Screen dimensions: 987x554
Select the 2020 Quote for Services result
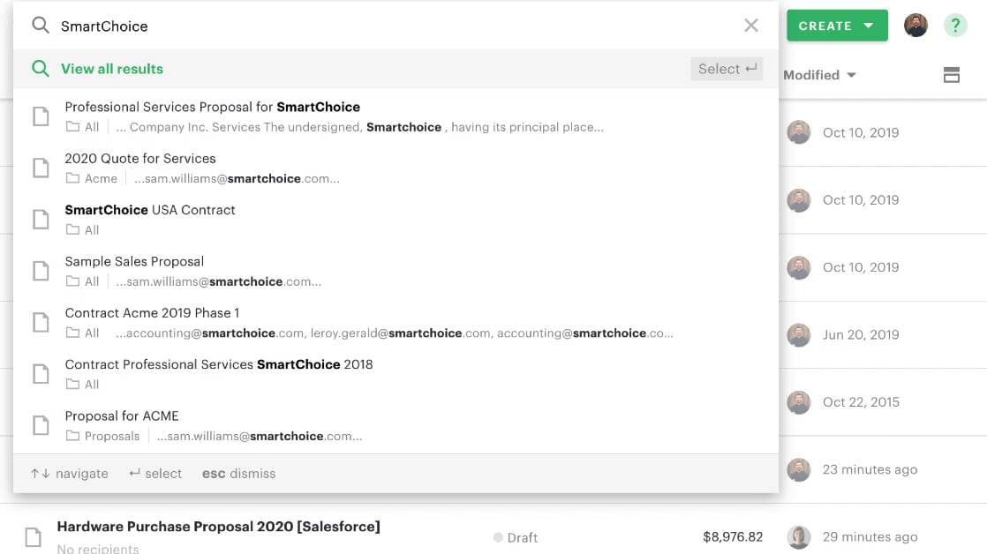tap(396, 168)
